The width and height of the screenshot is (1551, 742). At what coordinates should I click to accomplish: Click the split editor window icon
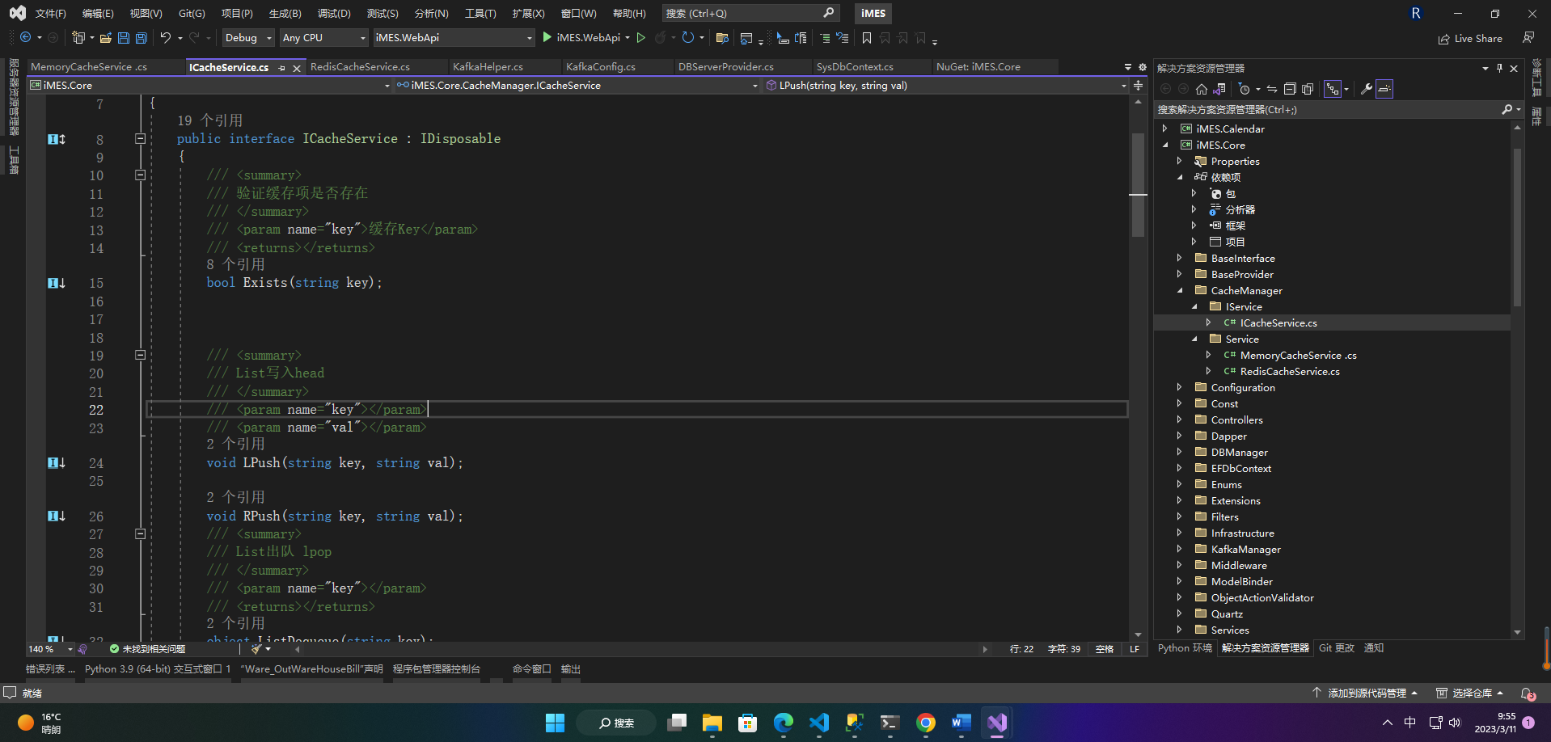tap(1138, 85)
